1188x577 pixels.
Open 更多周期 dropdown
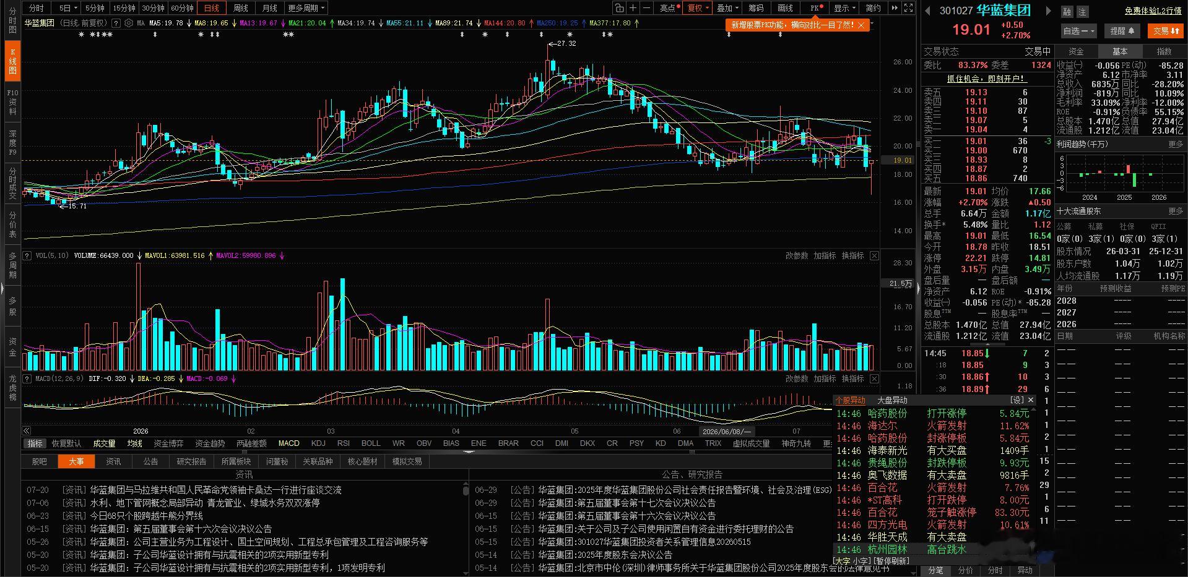pos(306,8)
